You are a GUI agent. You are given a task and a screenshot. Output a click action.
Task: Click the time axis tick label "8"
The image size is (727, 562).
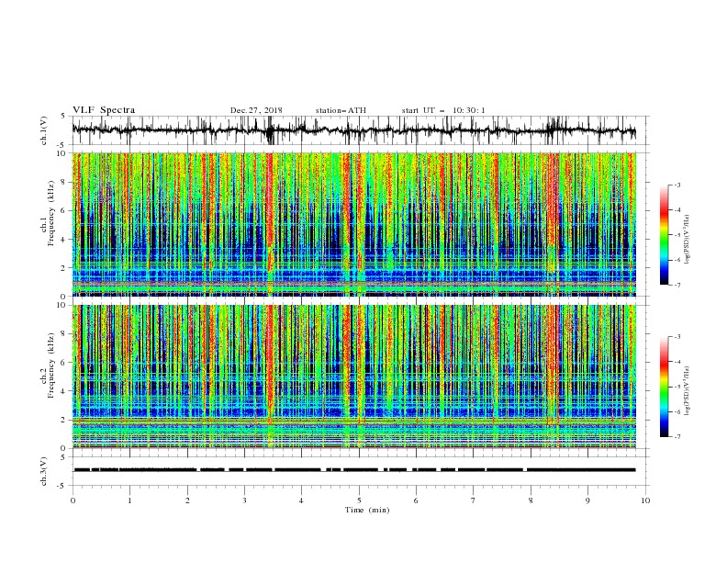coord(531,500)
